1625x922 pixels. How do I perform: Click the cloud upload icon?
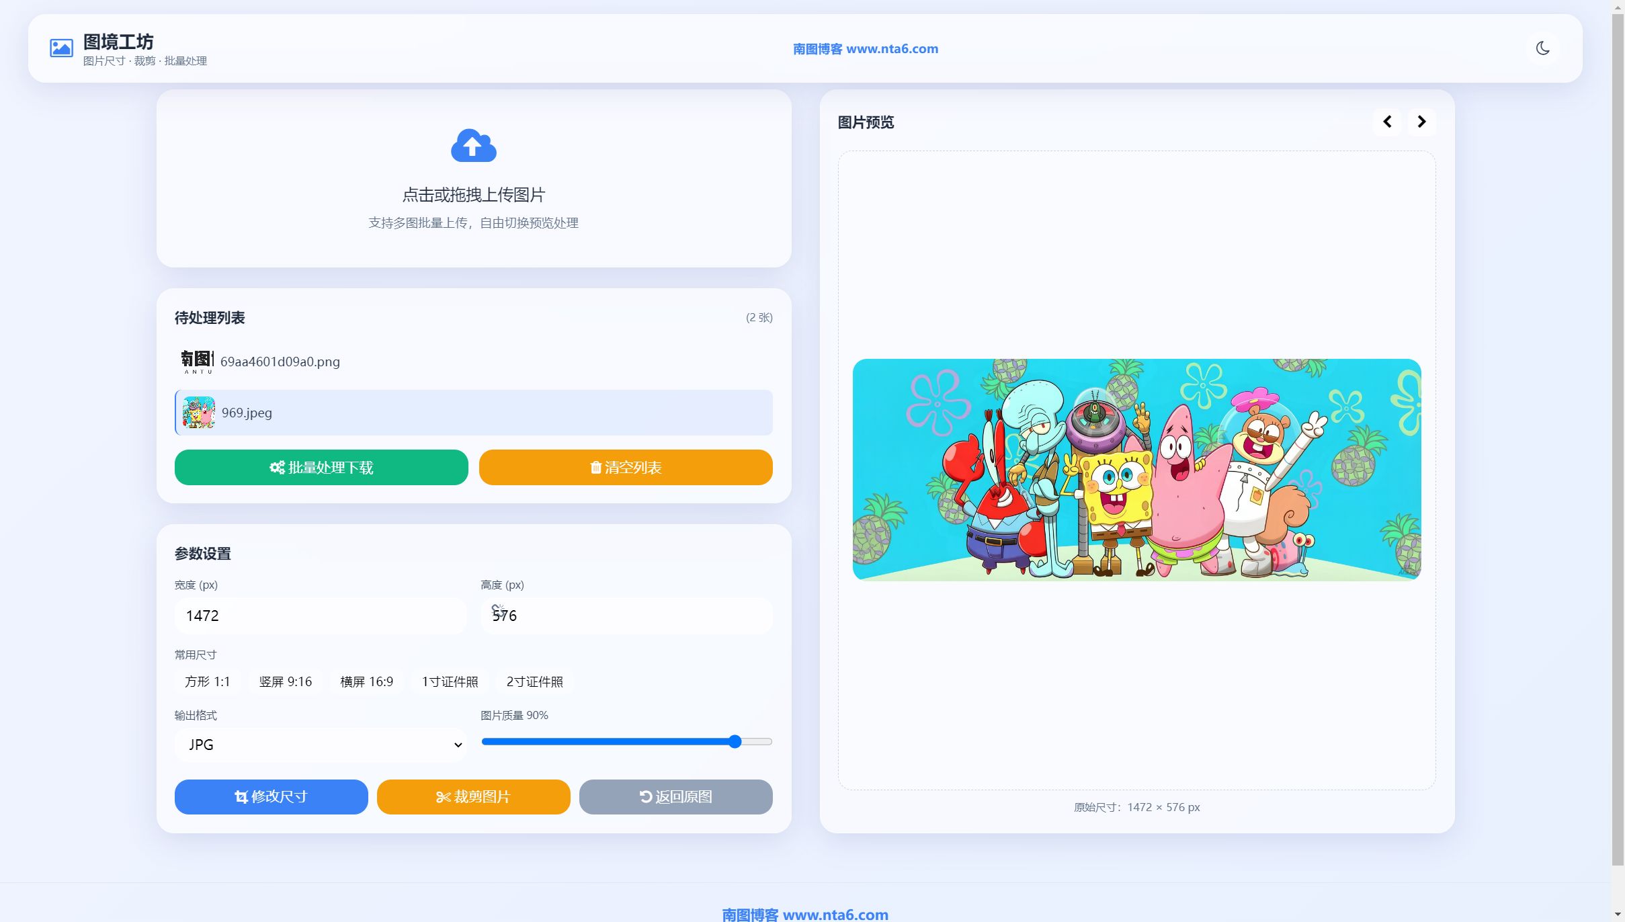tap(473, 145)
